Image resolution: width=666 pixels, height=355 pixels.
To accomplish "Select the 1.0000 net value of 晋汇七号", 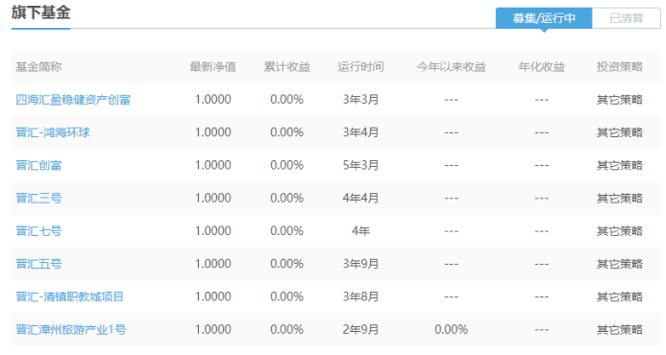I will 212,231.
